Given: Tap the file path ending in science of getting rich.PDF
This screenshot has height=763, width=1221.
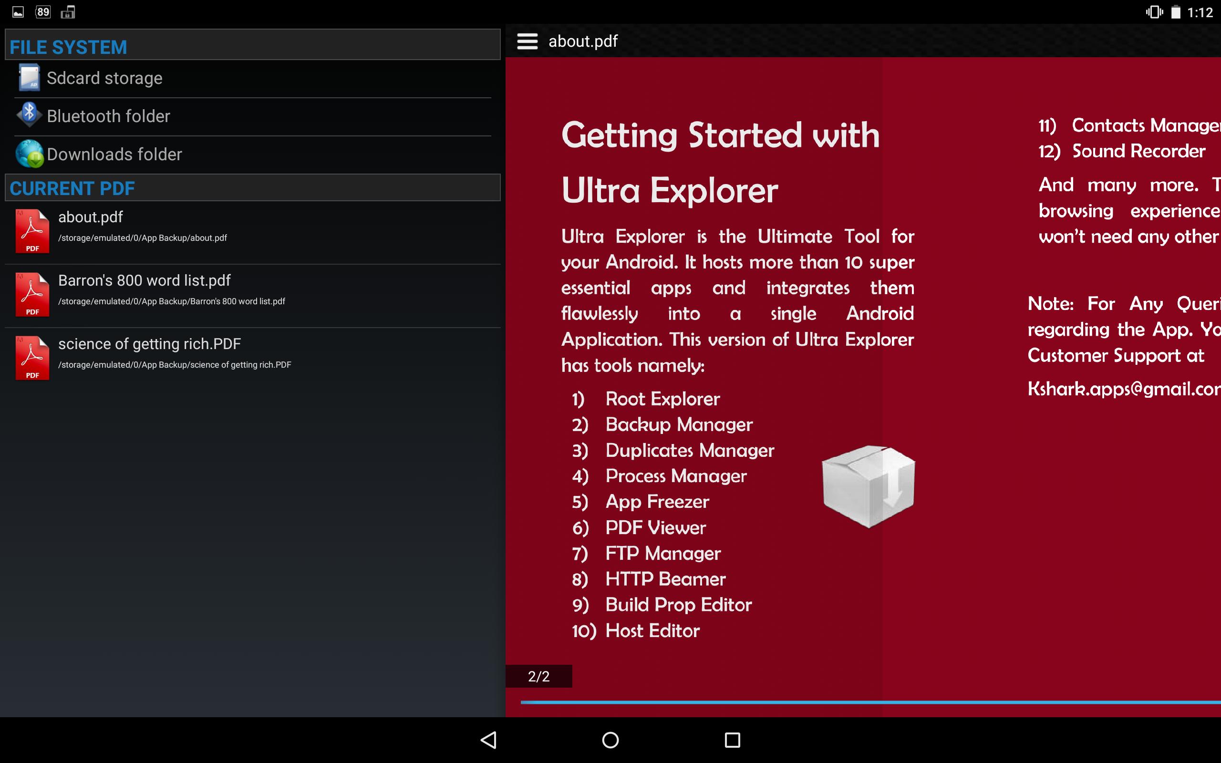Looking at the screenshot, I should click(175, 365).
